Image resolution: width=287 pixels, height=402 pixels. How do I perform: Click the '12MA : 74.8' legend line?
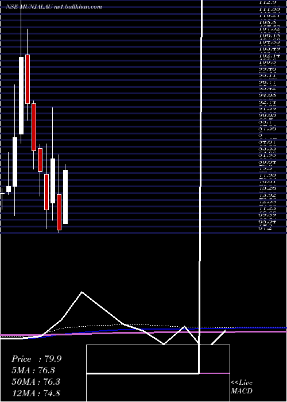click(36, 393)
